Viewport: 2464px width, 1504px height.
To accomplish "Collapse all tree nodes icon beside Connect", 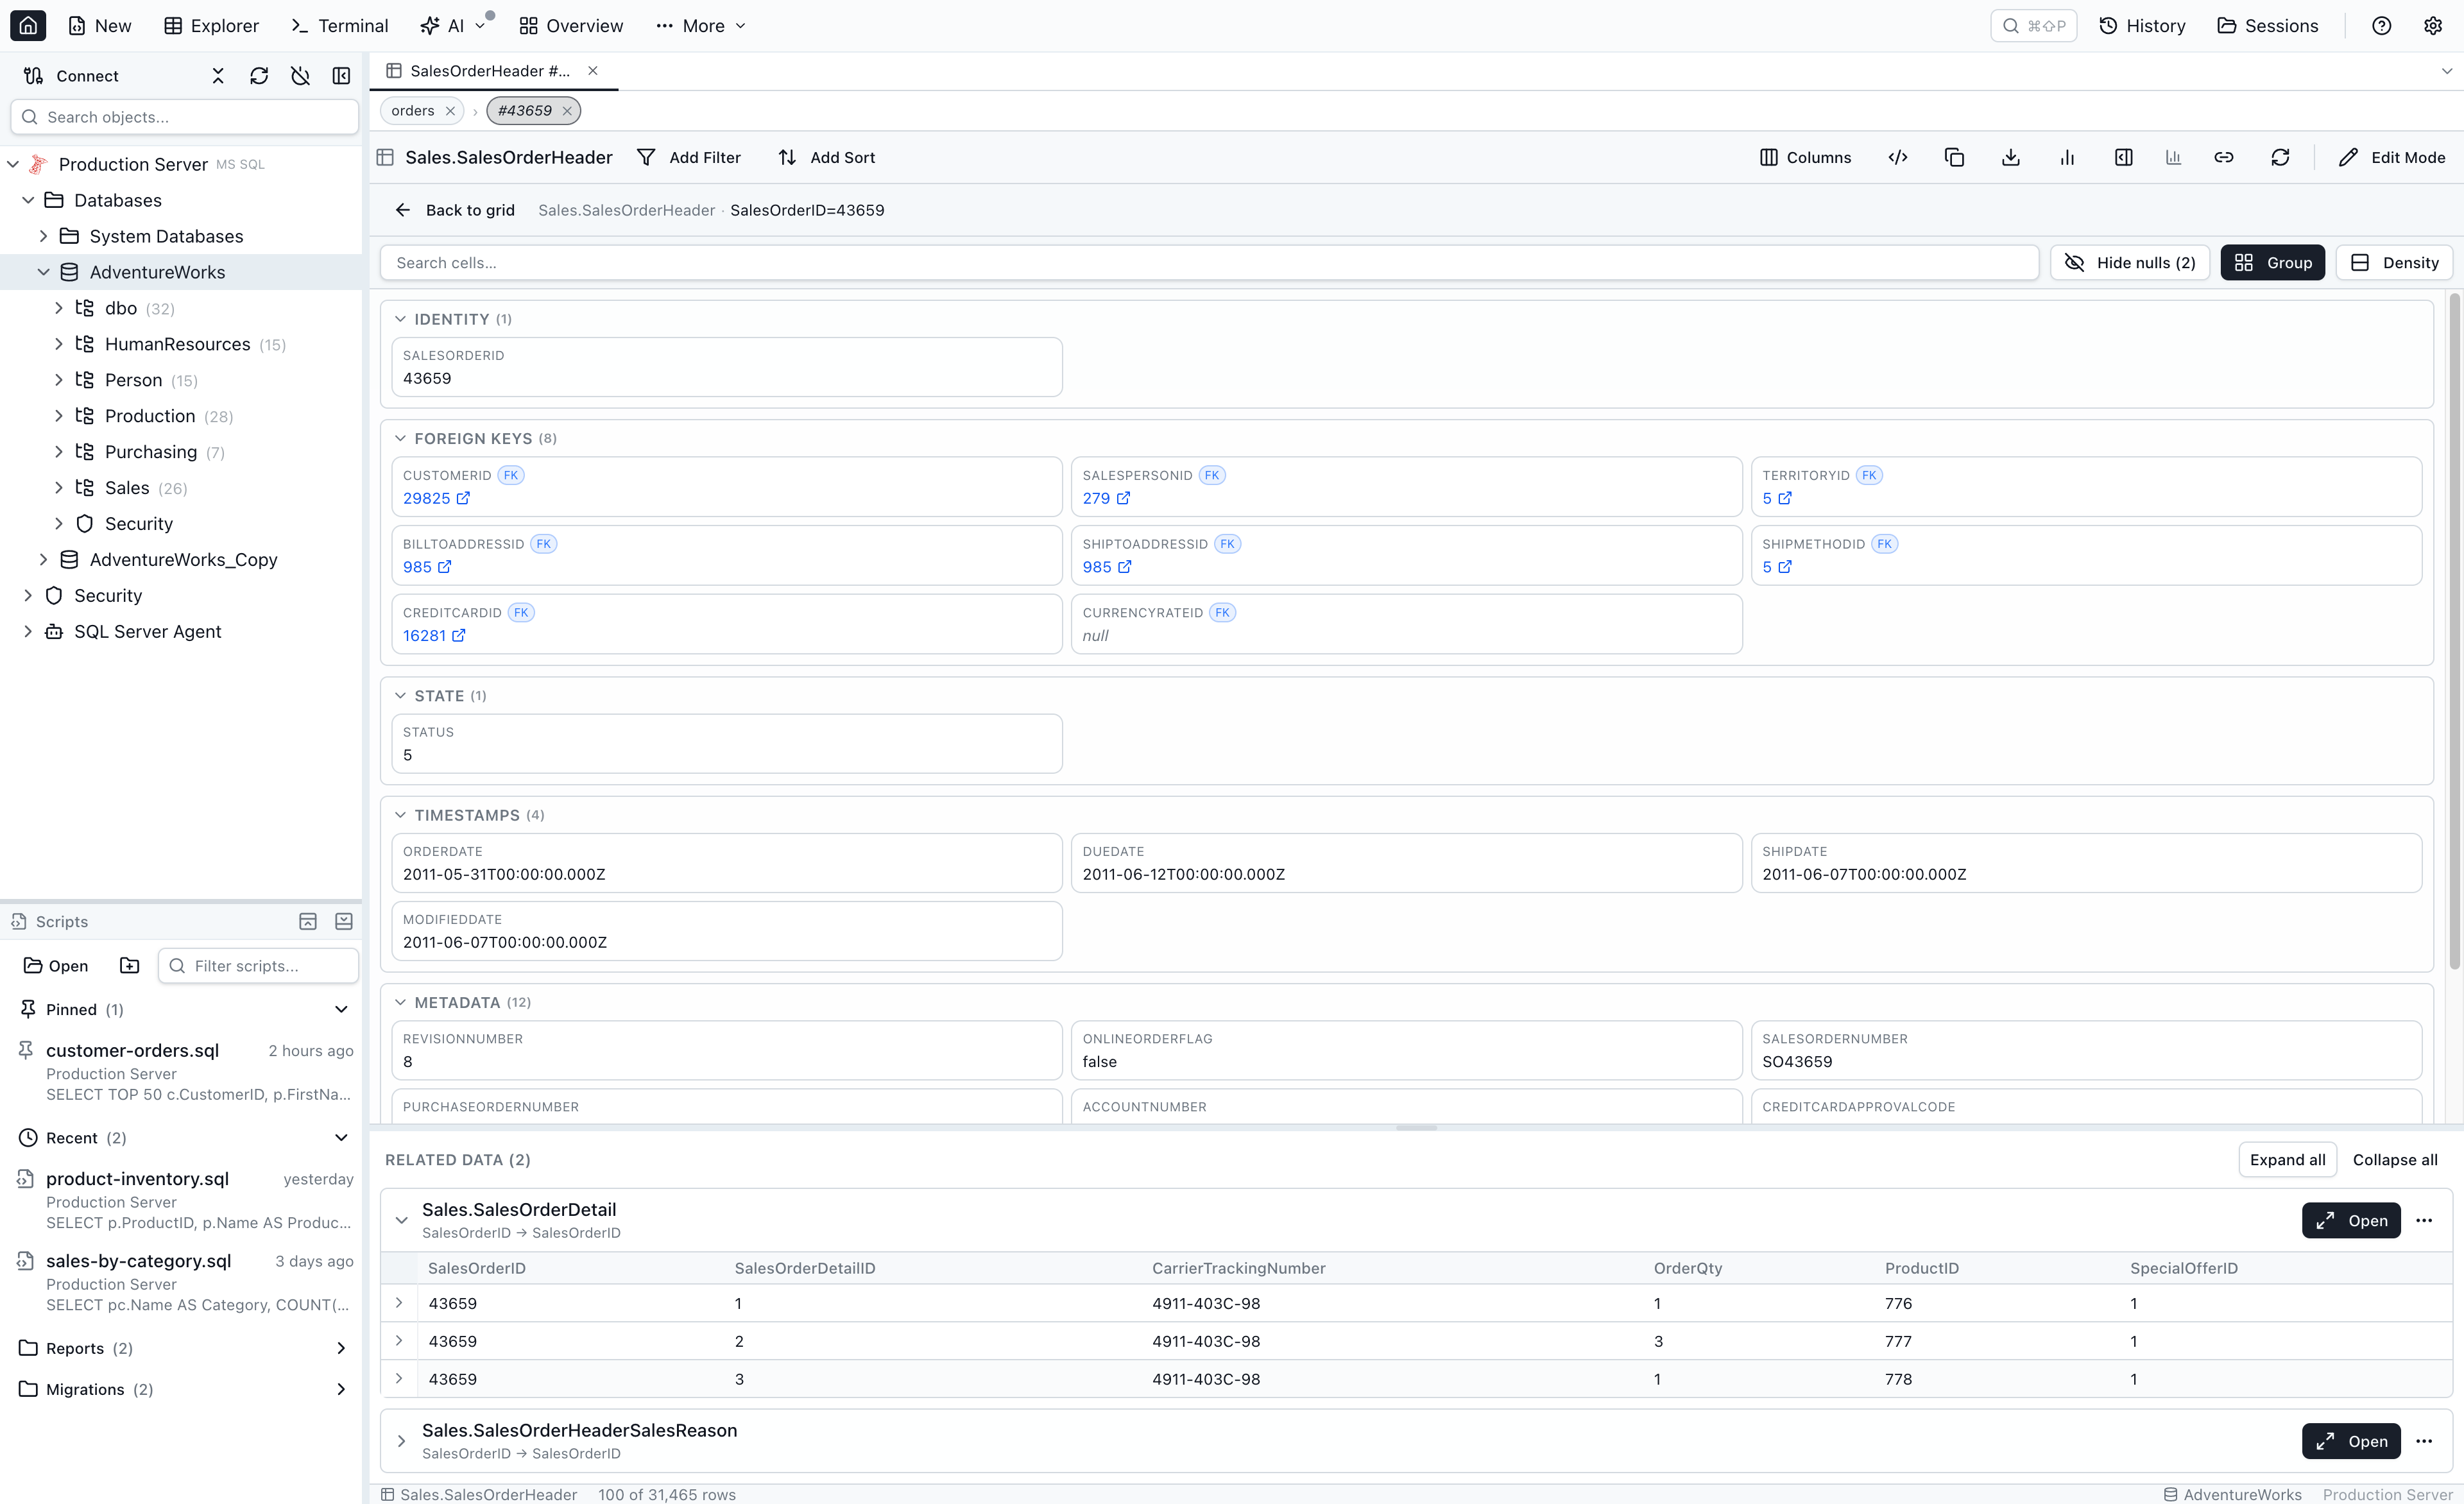I will click(x=218, y=76).
